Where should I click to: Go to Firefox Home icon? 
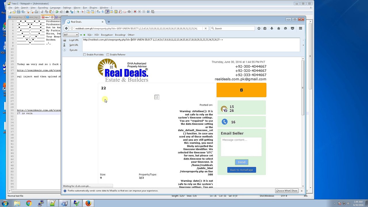(x=279, y=28)
